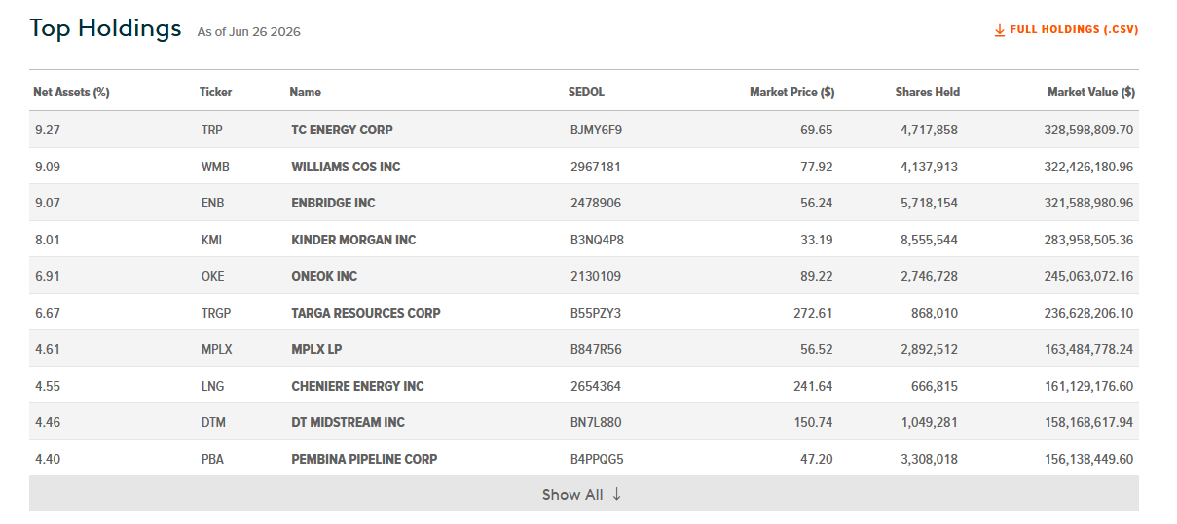Click the LNG ticker symbol
Screen dimensions: 1177x524
pyautogui.click(x=212, y=386)
